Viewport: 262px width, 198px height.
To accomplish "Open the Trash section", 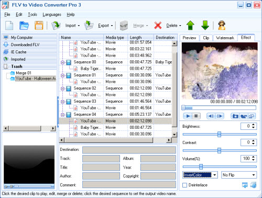I will tap(30, 67).
